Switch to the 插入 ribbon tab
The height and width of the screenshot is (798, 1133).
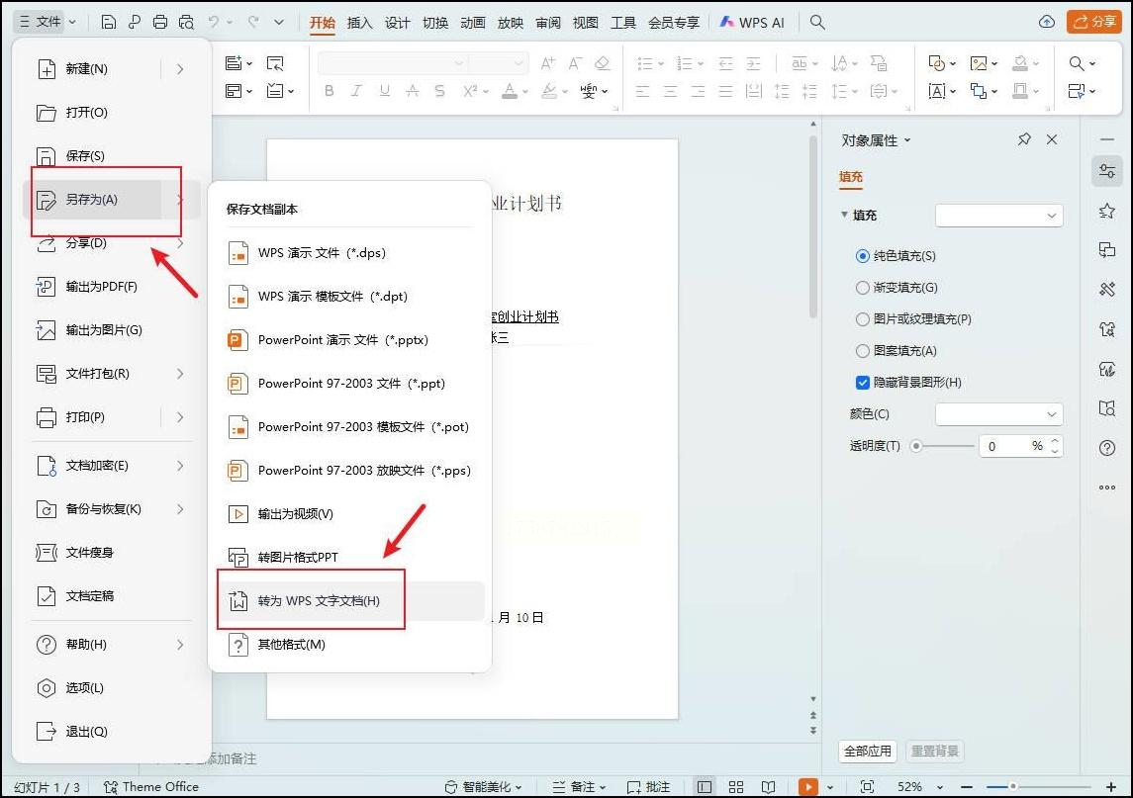359,23
